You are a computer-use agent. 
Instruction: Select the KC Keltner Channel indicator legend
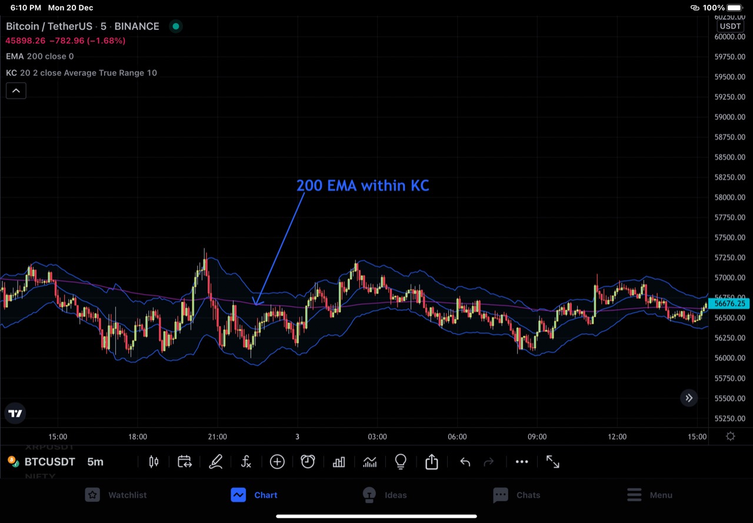point(81,73)
